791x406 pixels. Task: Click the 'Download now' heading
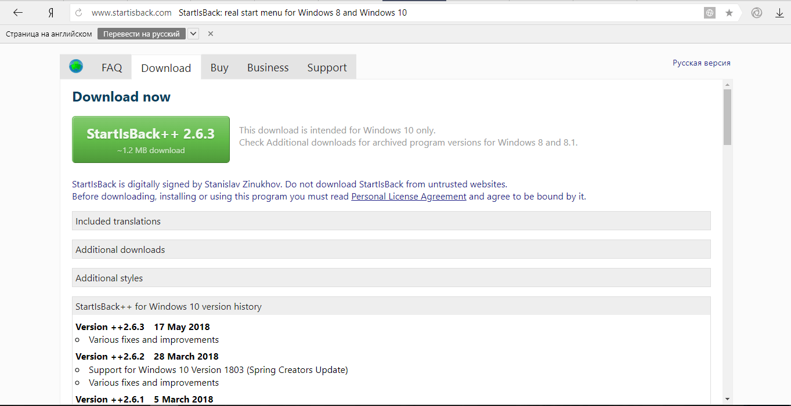(121, 97)
